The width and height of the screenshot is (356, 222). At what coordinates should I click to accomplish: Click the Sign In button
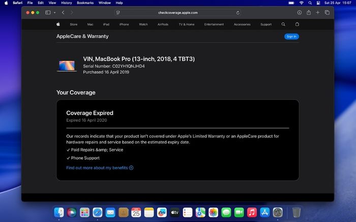(x=291, y=36)
